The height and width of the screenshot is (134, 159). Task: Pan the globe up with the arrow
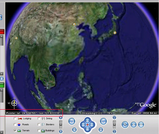87,121
